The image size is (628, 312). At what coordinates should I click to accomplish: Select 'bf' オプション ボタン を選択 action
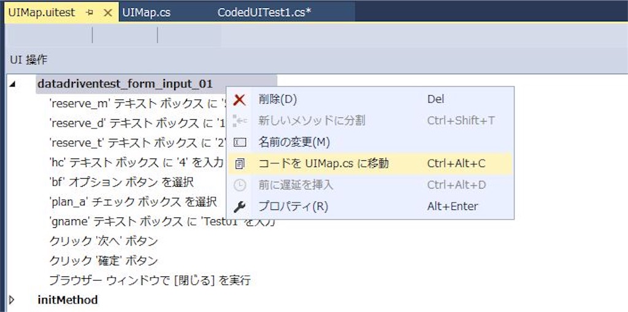pyautogui.click(x=121, y=182)
